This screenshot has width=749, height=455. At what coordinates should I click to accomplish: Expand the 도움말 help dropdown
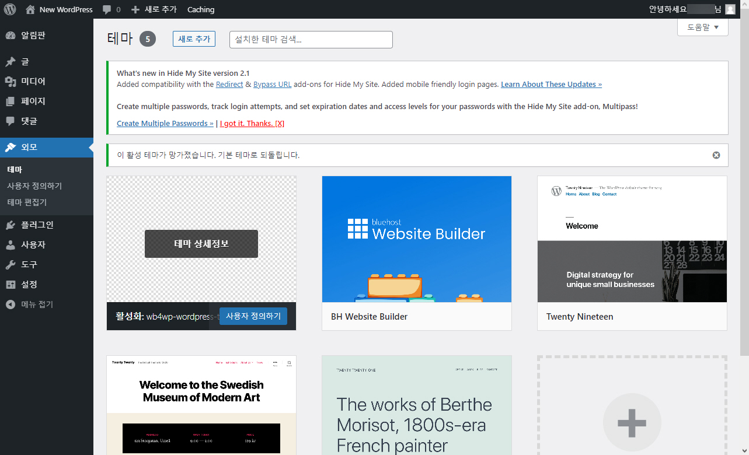pyautogui.click(x=703, y=27)
